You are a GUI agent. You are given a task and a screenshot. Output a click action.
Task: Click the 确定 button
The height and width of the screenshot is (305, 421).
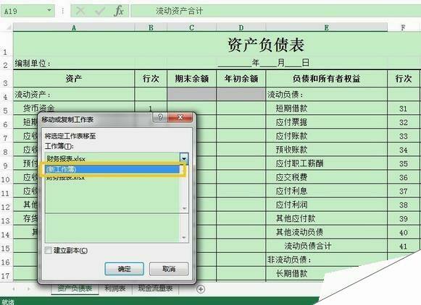125,269
